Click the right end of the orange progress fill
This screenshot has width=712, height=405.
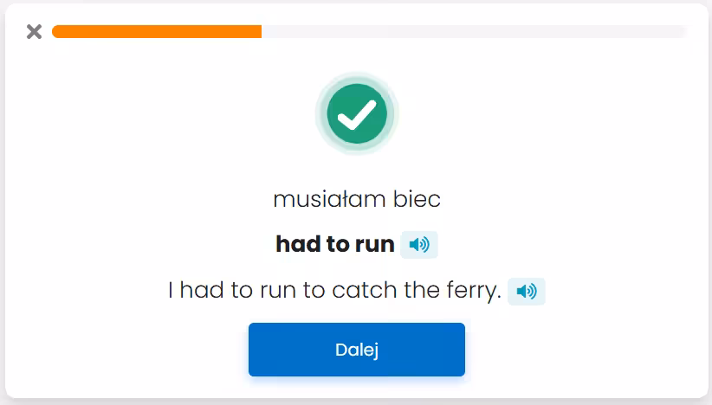[258, 32]
